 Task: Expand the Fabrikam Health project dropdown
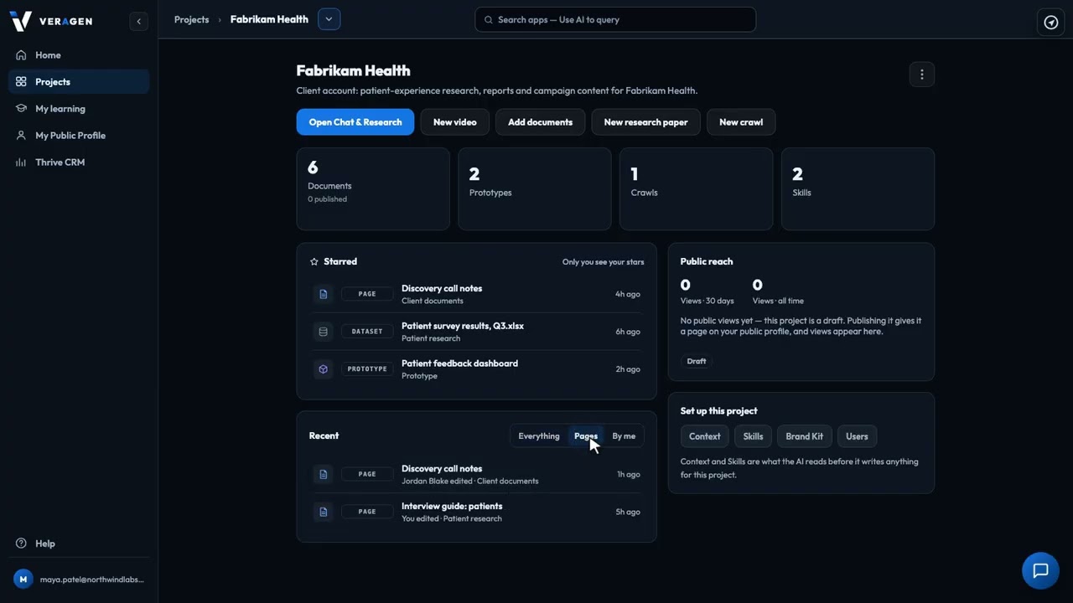[329, 19]
